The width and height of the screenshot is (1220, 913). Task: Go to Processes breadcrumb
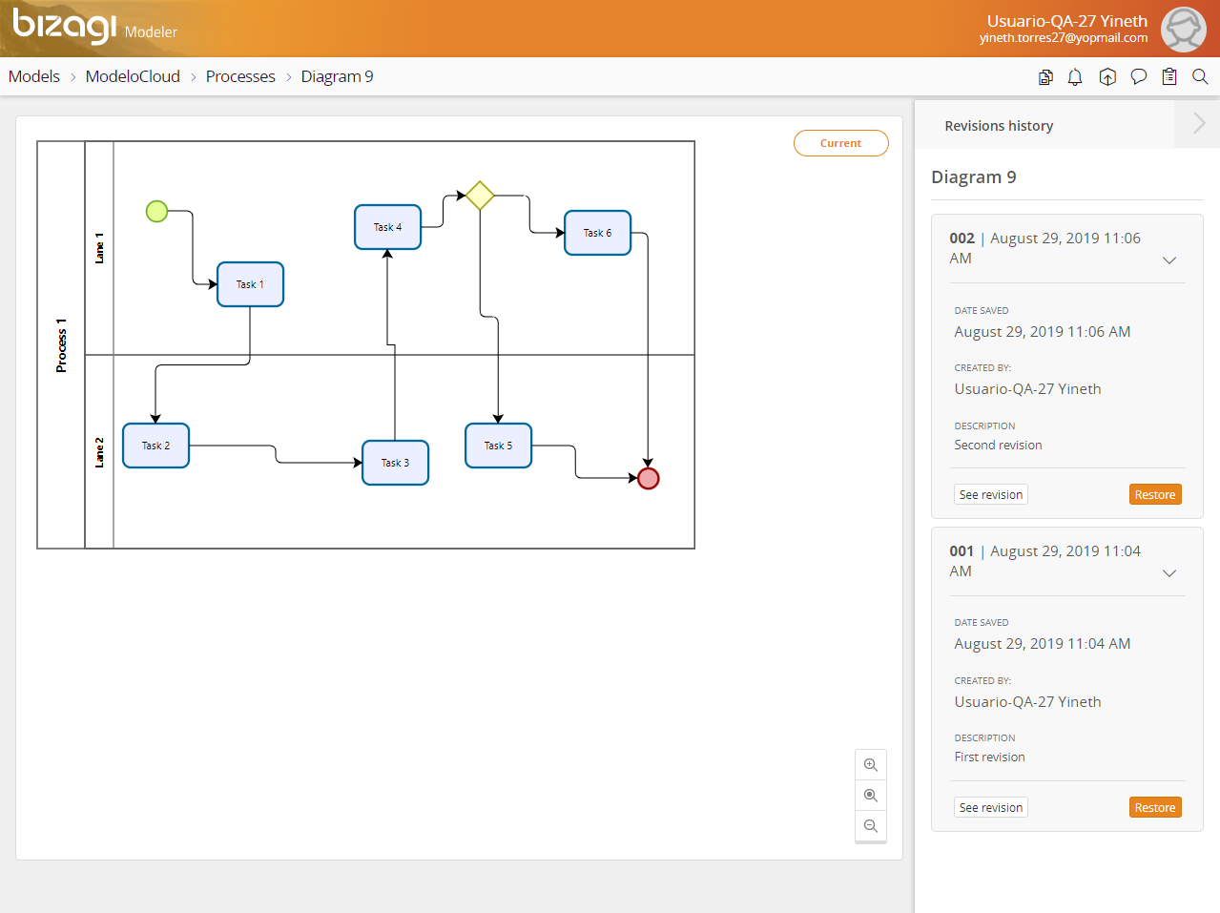tap(240, 77)
